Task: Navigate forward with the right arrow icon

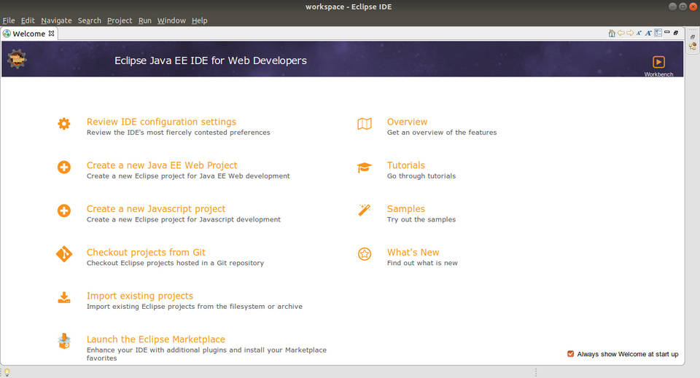Action: point(630,34)
